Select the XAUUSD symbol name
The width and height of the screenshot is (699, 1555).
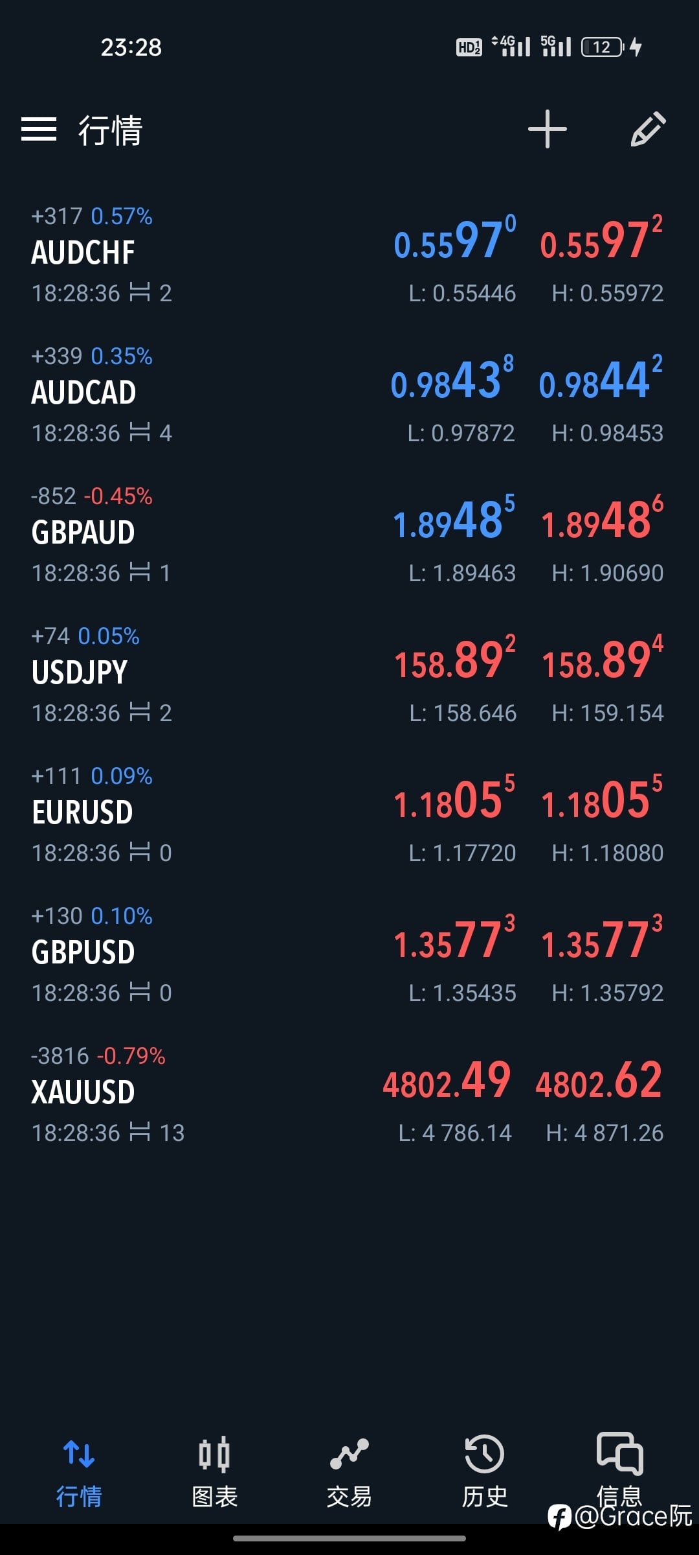tap(83, 1092)
